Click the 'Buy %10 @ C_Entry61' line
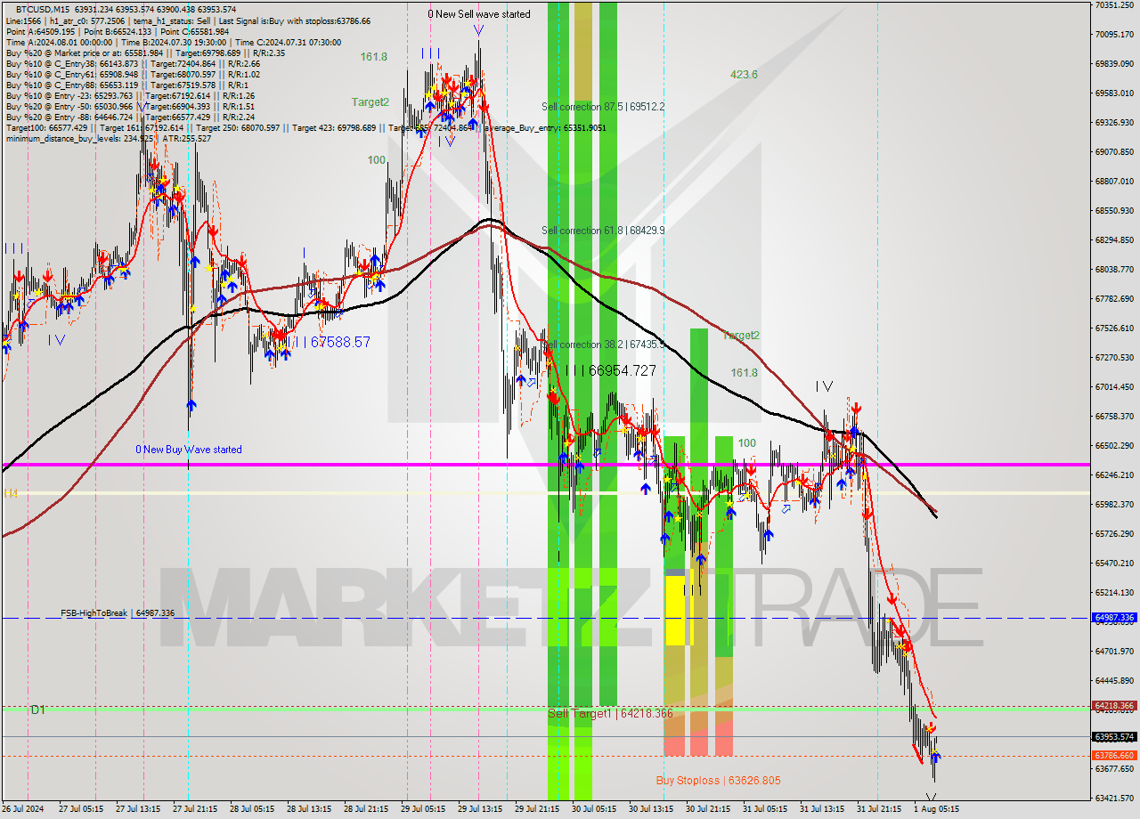The image size is (1140, 819). click(x=133, y=75)
